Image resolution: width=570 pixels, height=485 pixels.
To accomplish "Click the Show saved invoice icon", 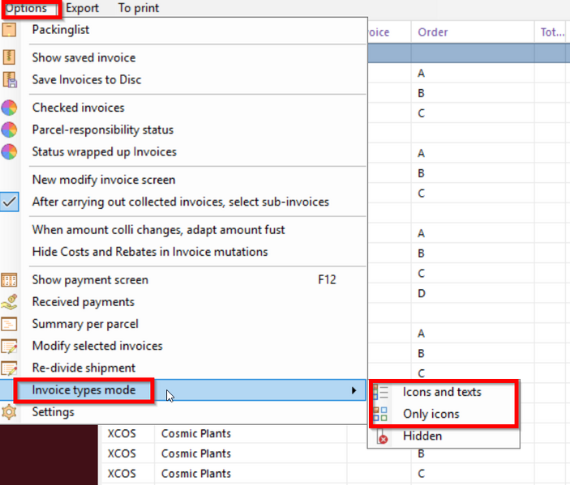I will pos(9,57).
